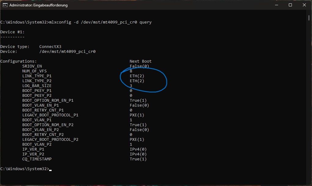Click the BOOT_OPTION_ROM_EN_P2 parameter name

(x=48, y=125)
